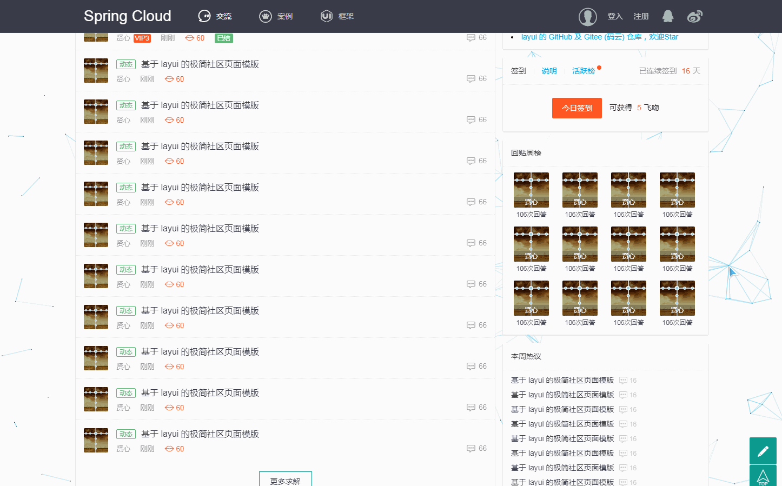
Task: Click the avatar of the last 动态 post
Action: pyautogui.click(x=96, y=441)
